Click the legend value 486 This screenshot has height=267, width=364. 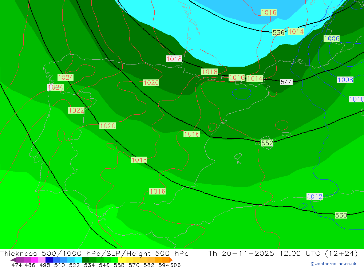coord(29,265)
